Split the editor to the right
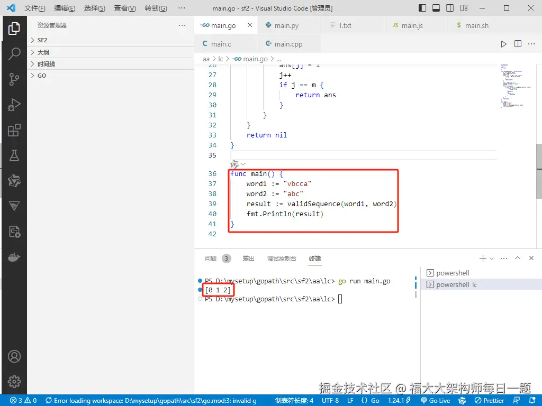Viewport: 542px width, 406px height. 518,44
